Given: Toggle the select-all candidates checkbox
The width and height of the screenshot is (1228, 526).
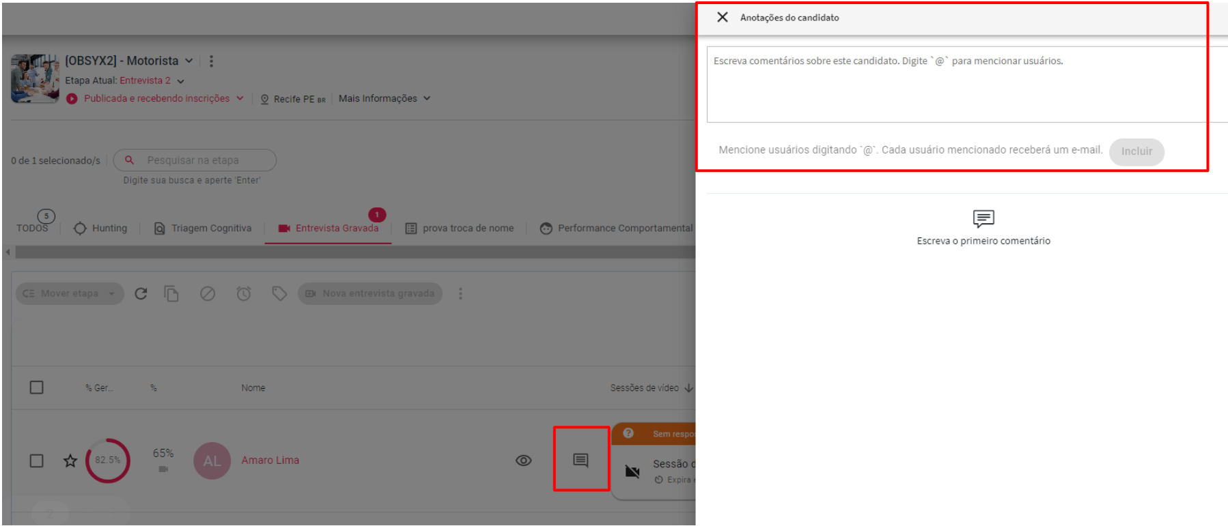Looking at the screenshot, I should [x=37, y=388].
